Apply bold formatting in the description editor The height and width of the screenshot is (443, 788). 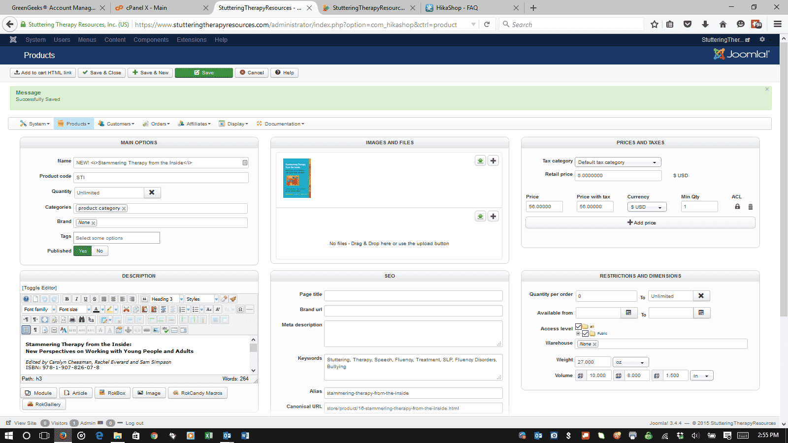[67, 299]
